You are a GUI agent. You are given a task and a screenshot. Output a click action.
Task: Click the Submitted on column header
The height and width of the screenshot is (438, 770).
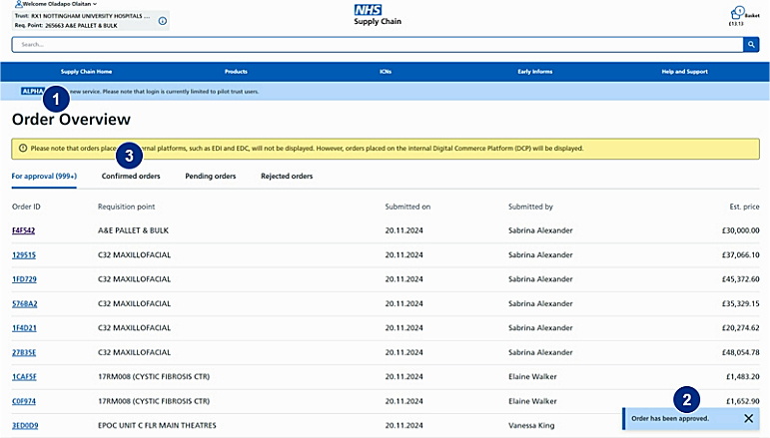coord(407,207)
